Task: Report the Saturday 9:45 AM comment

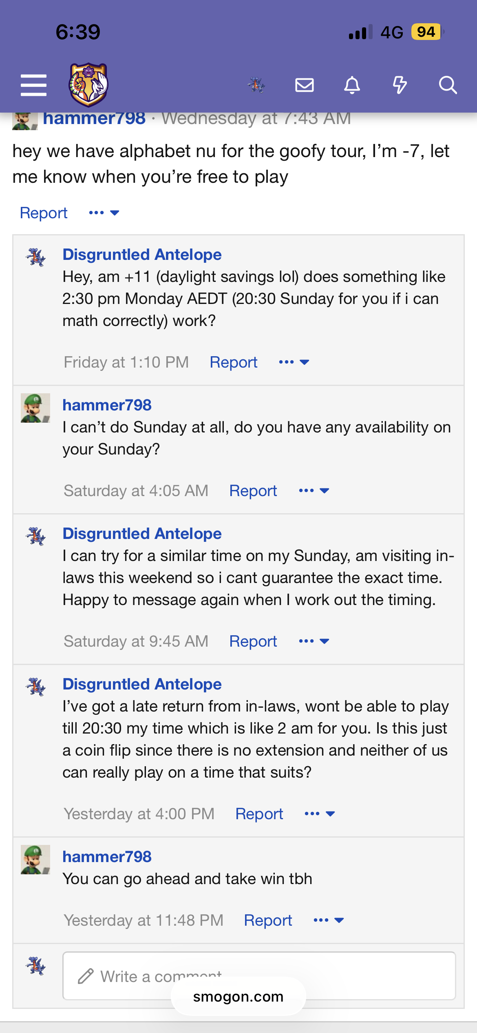Action: (253, 641)
